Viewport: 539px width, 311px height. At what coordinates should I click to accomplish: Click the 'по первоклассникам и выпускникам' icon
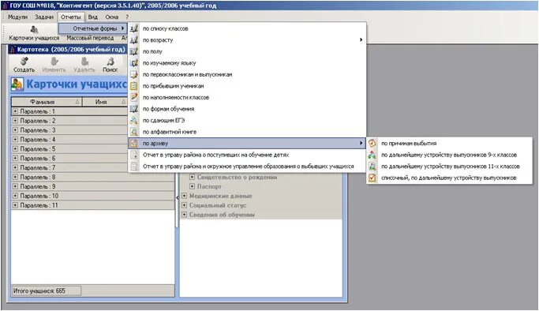pos(133,74)
